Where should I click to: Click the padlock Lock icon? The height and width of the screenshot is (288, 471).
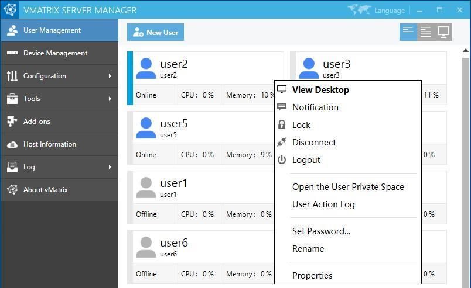pyautogui.click(x=282, y=124)
